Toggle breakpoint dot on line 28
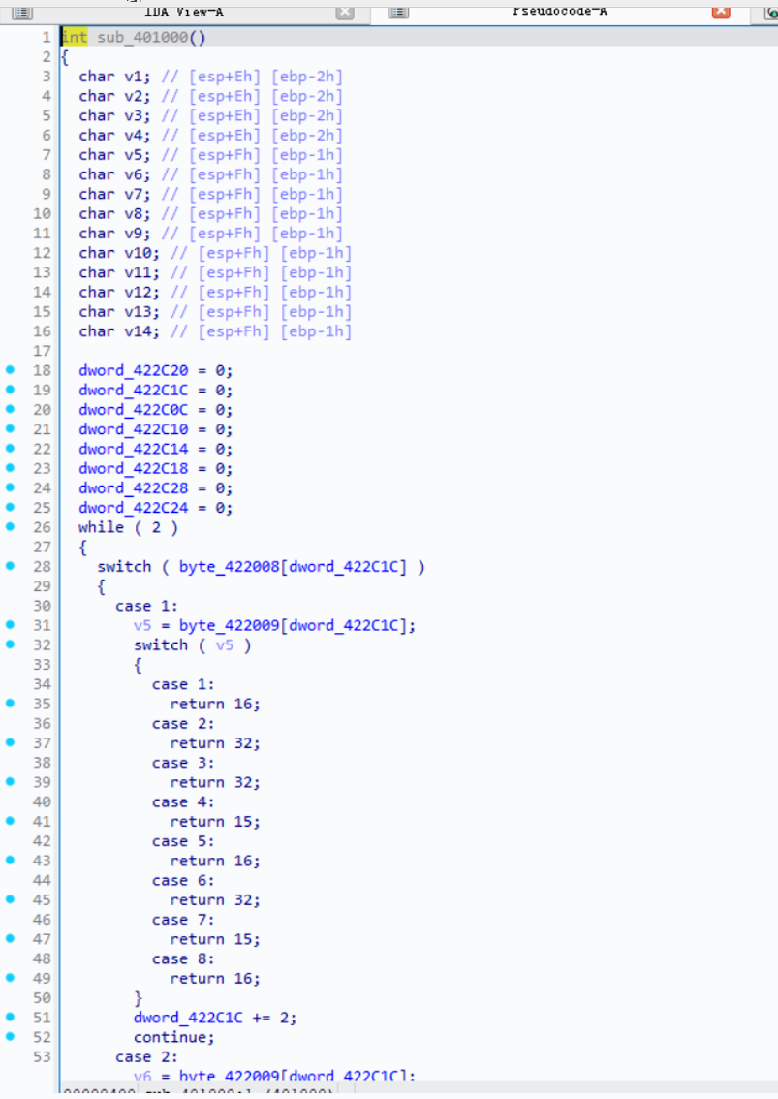 10,566
